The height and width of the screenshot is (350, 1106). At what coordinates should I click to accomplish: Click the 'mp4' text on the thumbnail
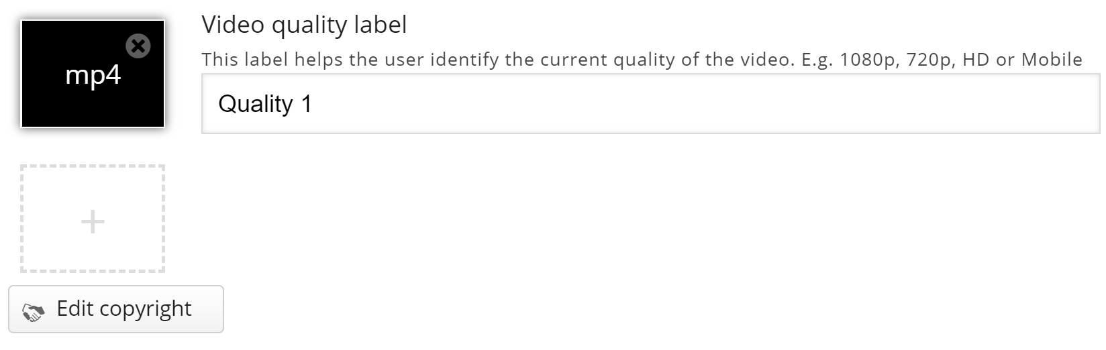coord(93,76)
